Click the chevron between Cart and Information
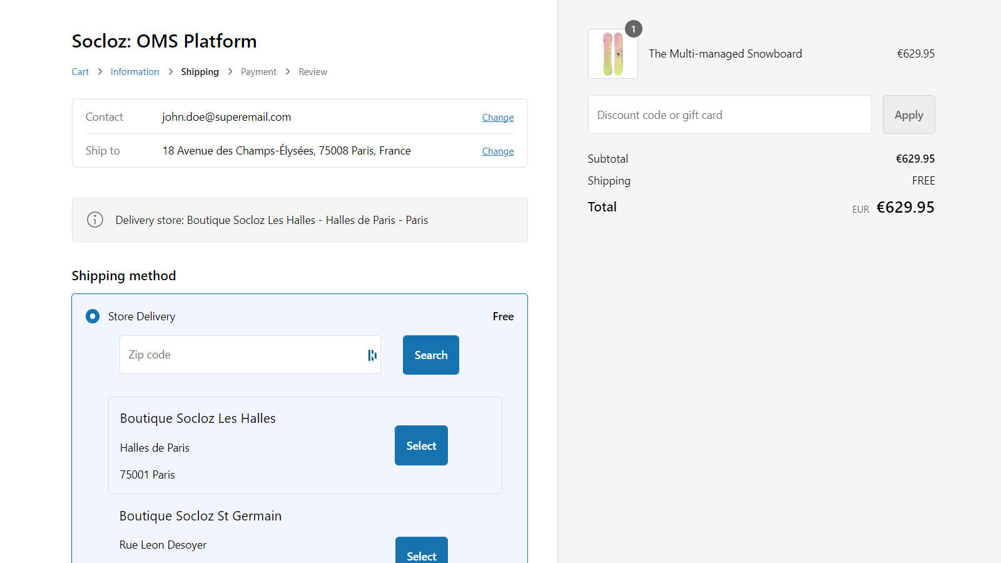Viewport: 1001px width, 563px height. (x=100, y=72)
